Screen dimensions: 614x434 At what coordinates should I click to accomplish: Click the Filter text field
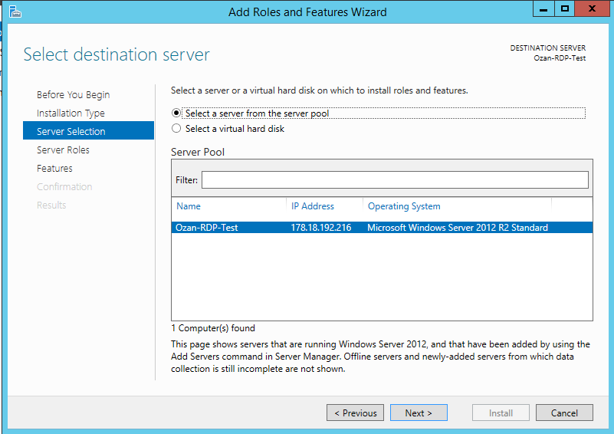395,180
